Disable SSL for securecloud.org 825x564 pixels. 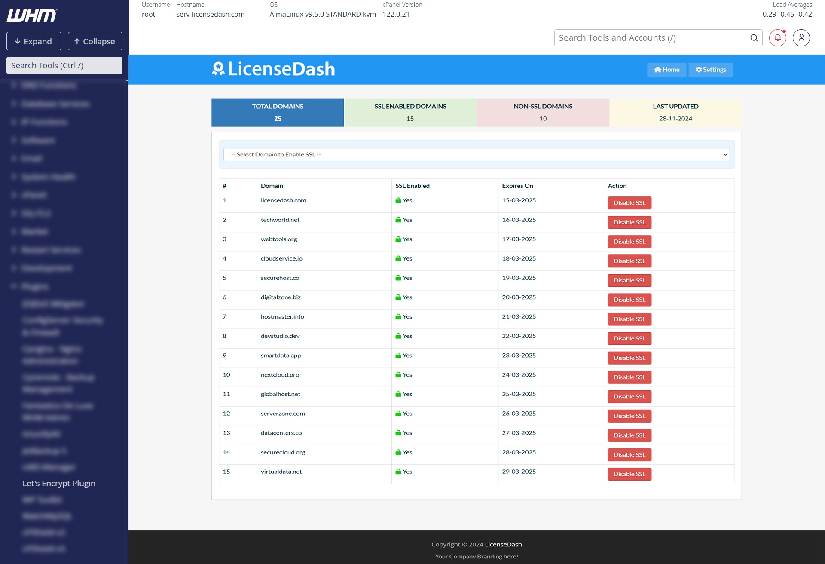(x=629, y=455)
